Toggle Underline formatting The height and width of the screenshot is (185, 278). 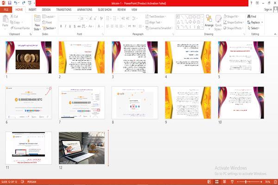[x=70, y=26]
